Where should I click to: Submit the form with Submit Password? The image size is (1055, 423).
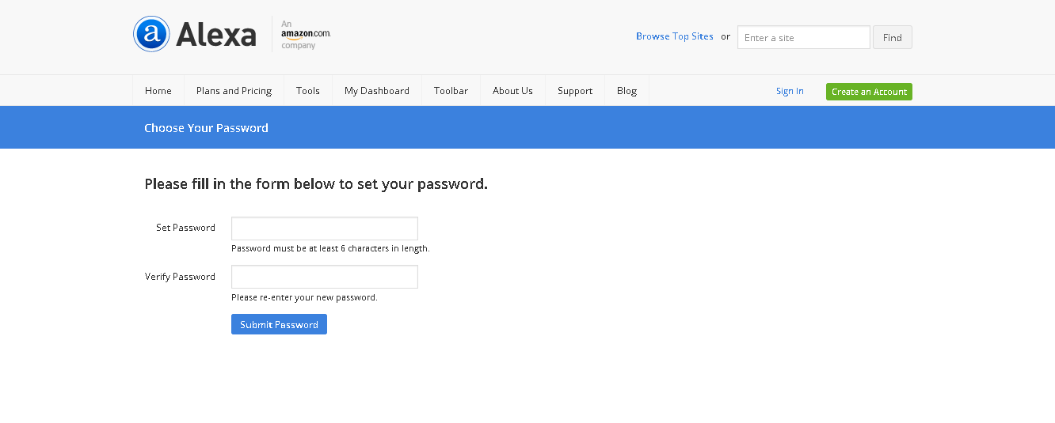[279, 324]
